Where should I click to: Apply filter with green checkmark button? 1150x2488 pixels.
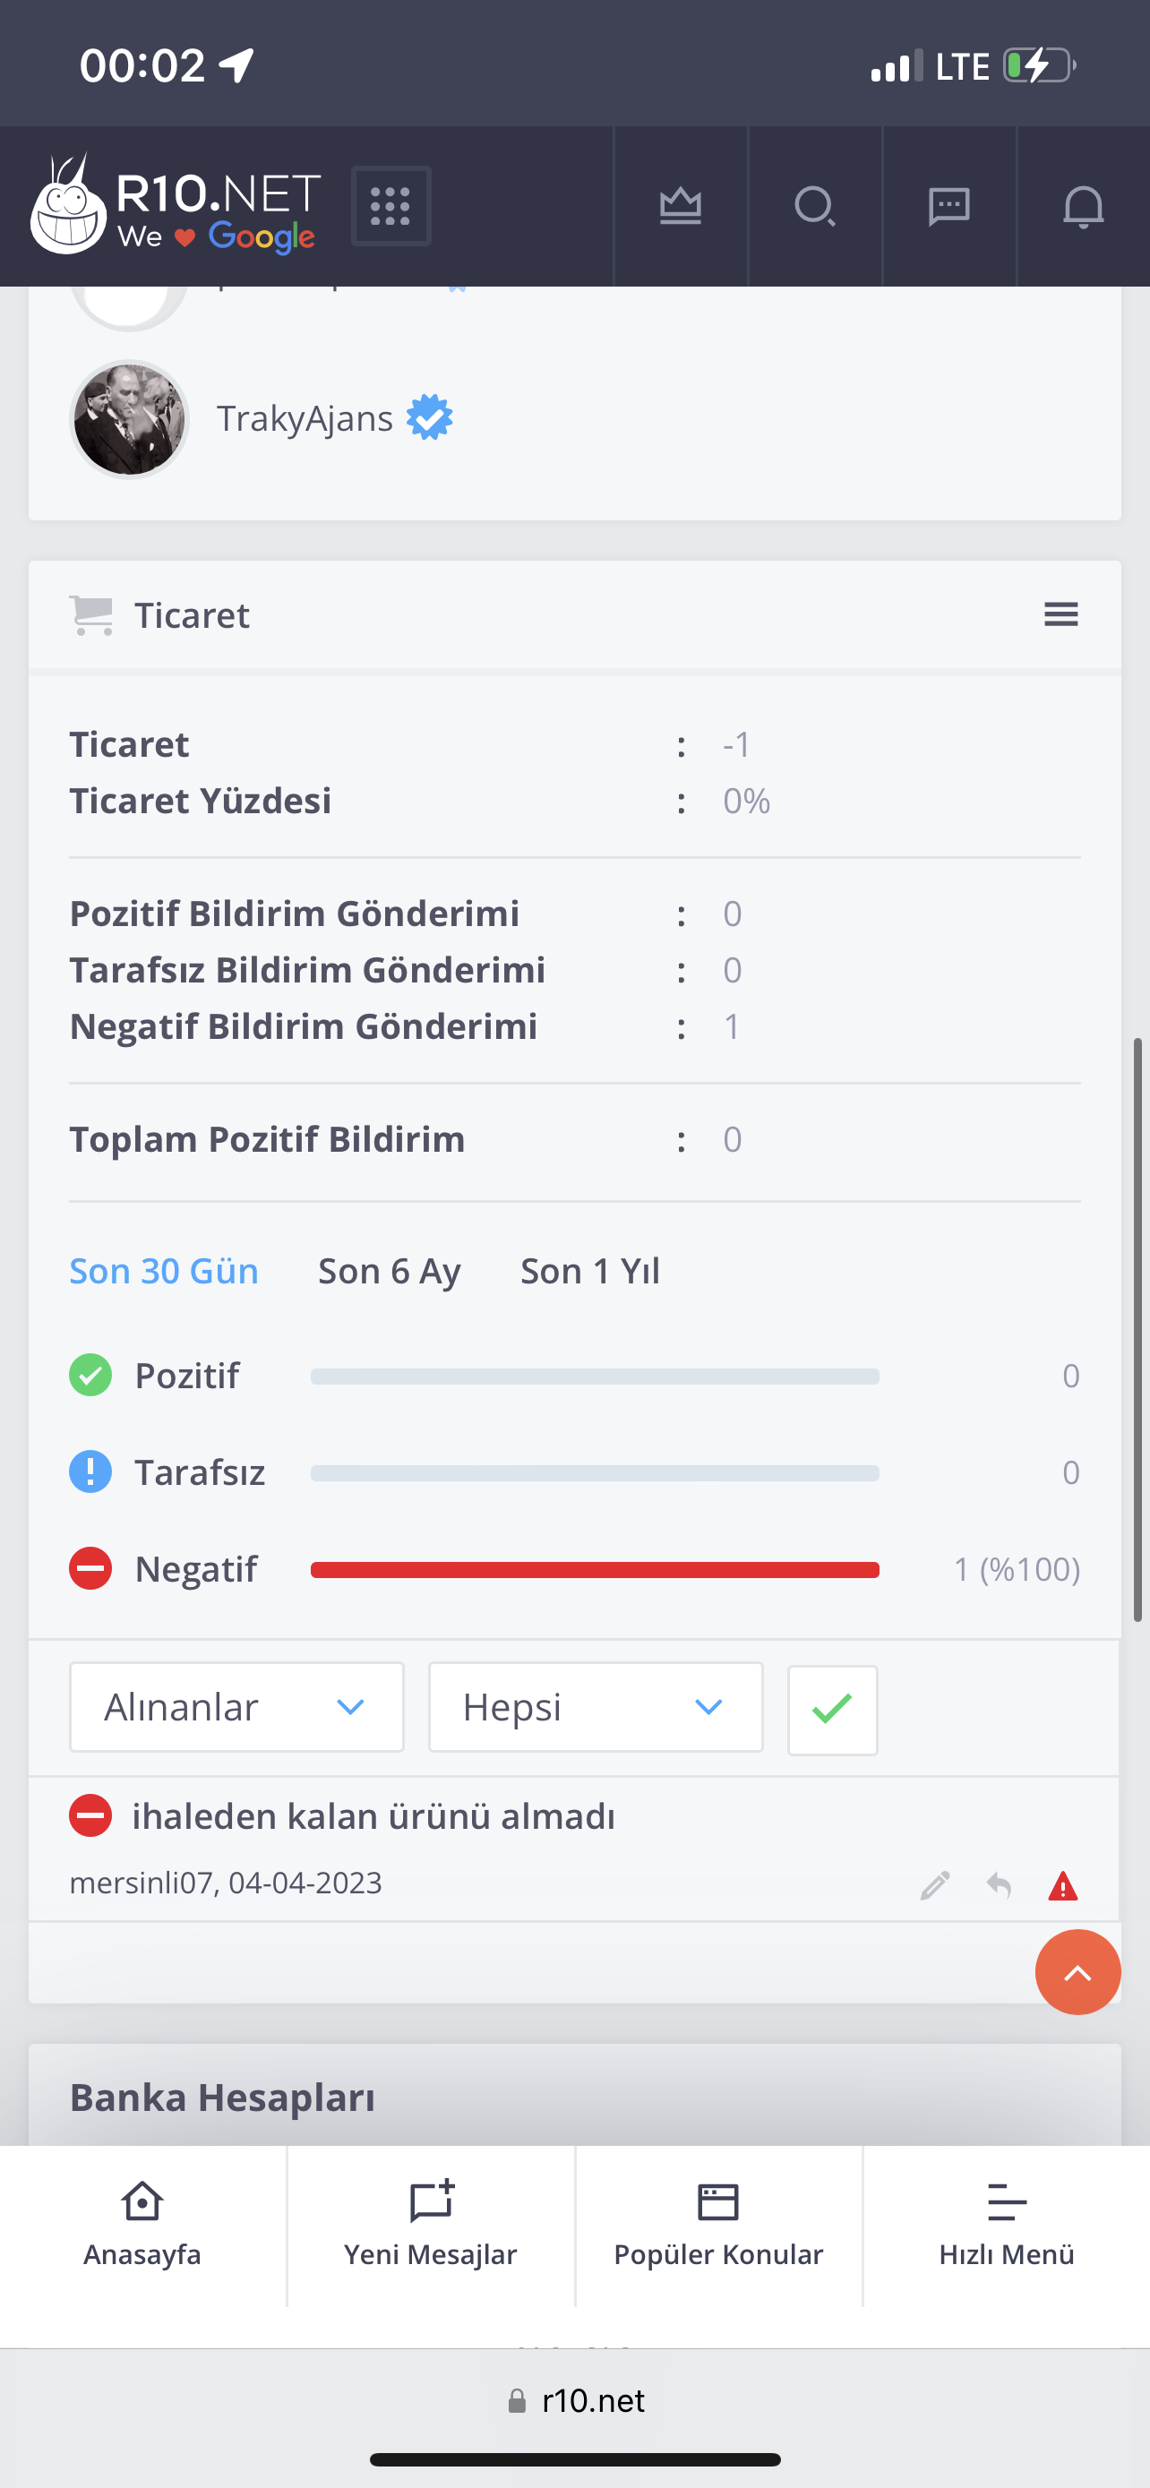point(832,1710)
